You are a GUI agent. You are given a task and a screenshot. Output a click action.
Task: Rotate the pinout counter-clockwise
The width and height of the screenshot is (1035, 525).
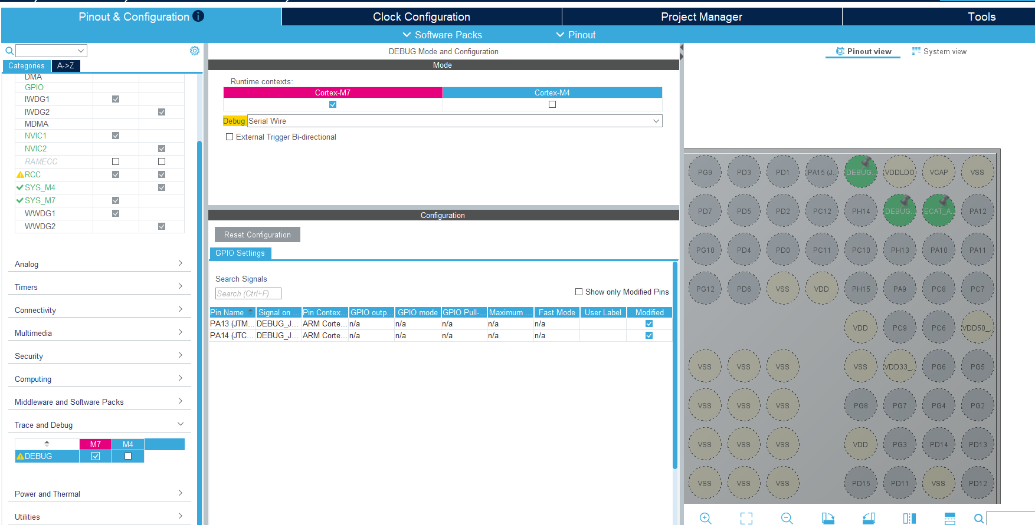(869, 518)
